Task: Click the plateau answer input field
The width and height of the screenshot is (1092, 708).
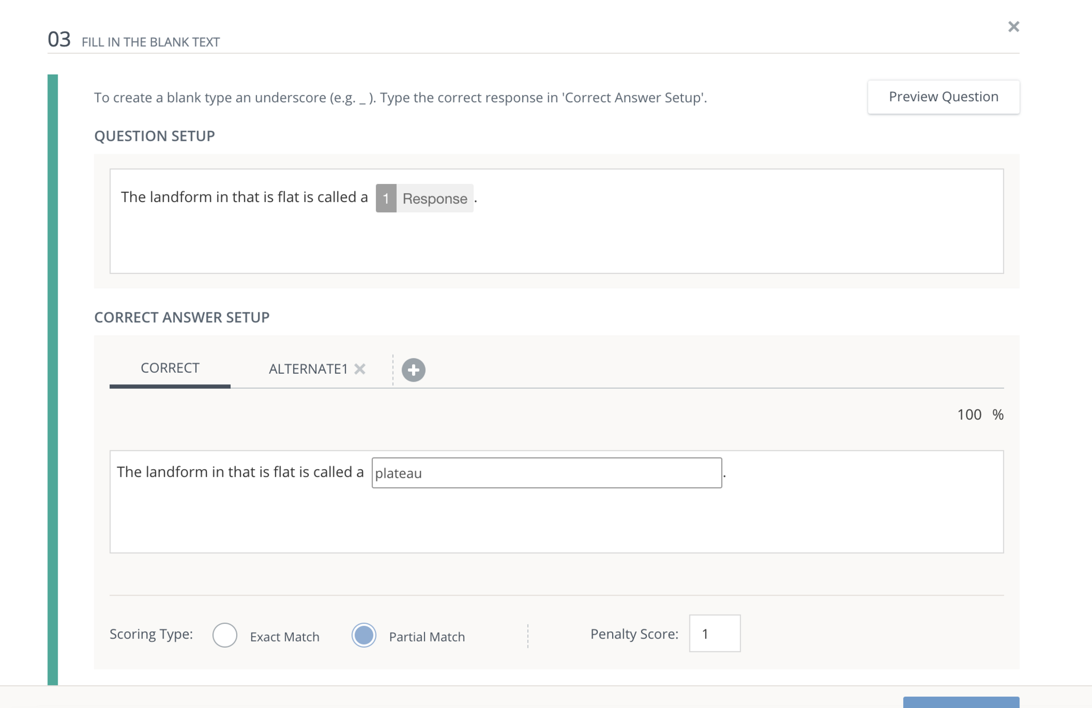Action: [546, 473]
